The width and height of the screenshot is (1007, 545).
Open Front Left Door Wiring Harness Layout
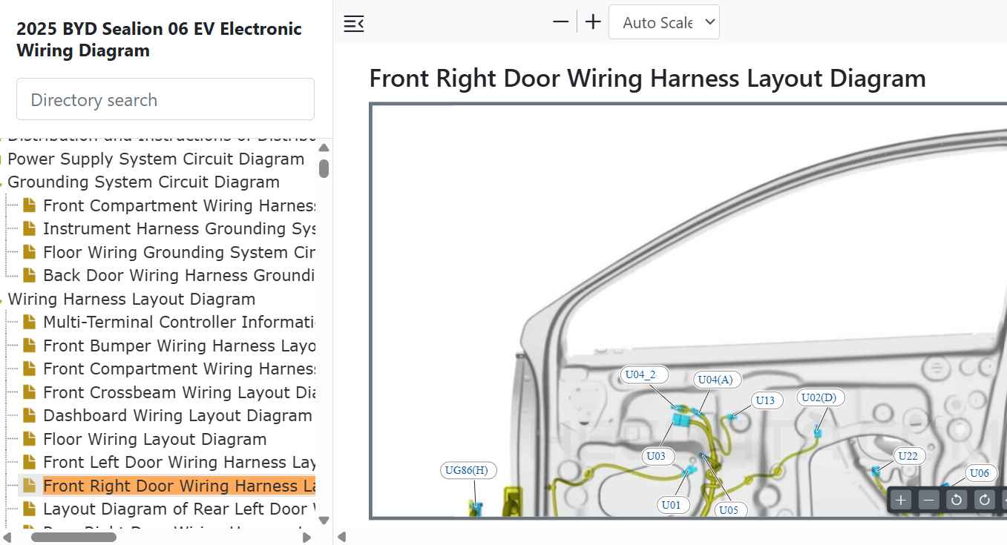coord(179,462)
